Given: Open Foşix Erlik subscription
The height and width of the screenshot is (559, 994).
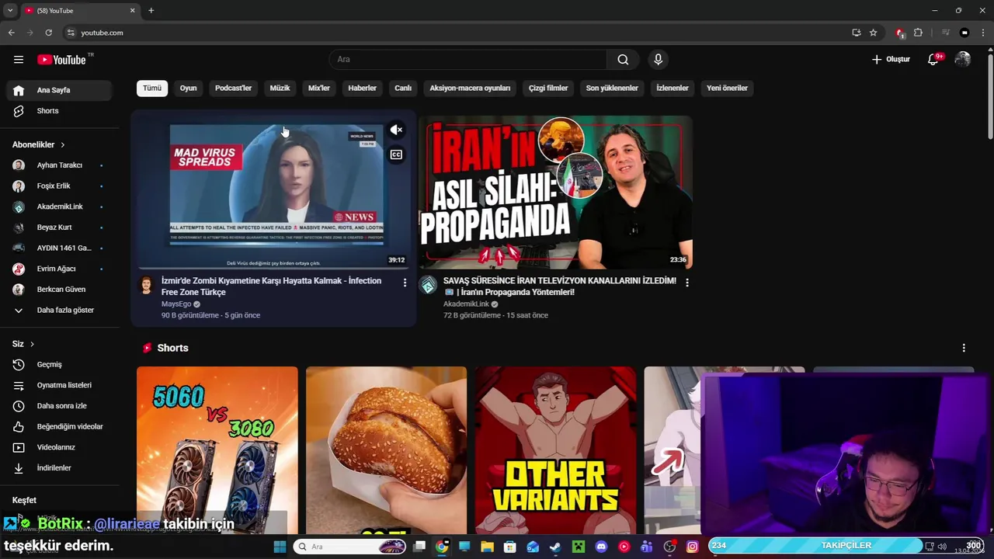Looking at the screenshot, I should [59, 186].
